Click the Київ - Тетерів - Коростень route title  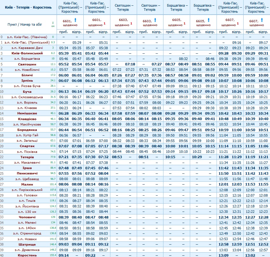click(28, 7)
